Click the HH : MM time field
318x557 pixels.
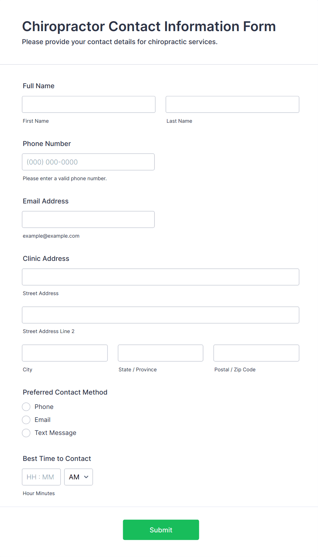(41, 477)
